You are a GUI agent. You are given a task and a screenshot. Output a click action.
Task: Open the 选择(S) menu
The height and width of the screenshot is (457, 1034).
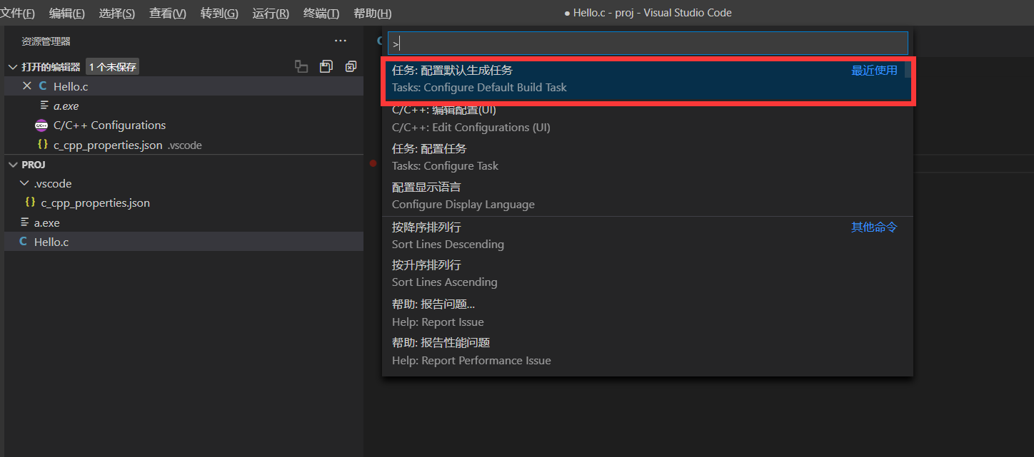click(x=117, y=14)
